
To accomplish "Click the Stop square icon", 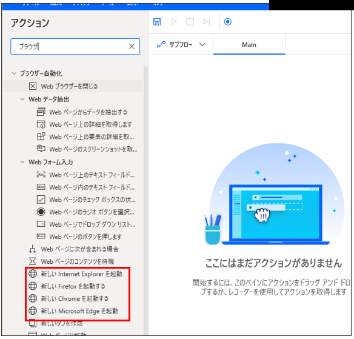I will tap(190, 22).
